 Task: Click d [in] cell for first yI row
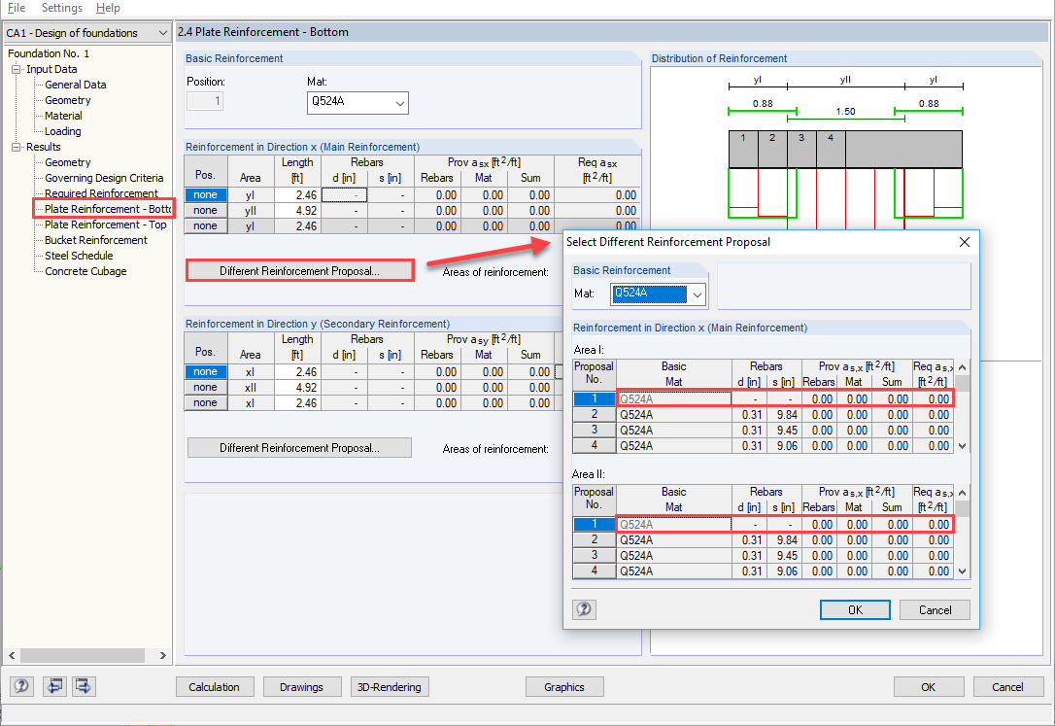tap(345, 195)
